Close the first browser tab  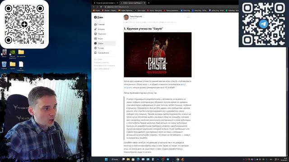(117, 3)
